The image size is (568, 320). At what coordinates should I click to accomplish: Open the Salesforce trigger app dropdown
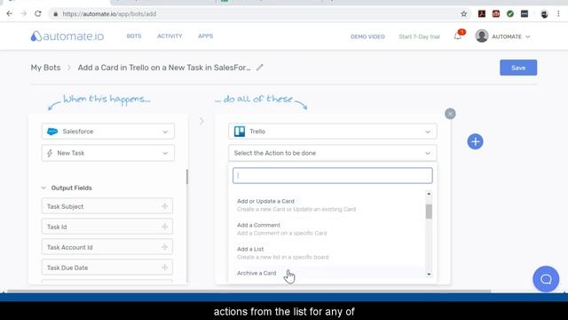pos(108,132)
